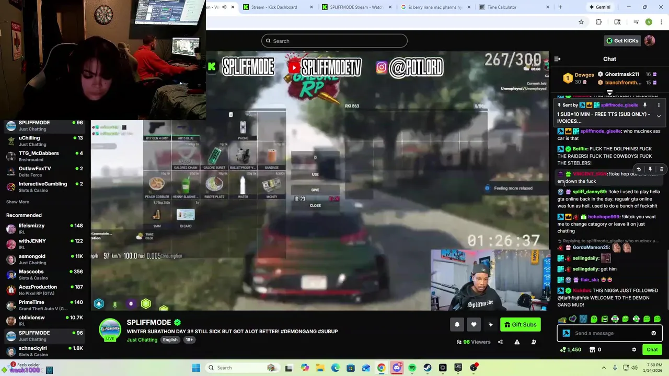Open the Chrome three-dot menu
This screenshot has height=376, width=669.
(x=660, y=22)
